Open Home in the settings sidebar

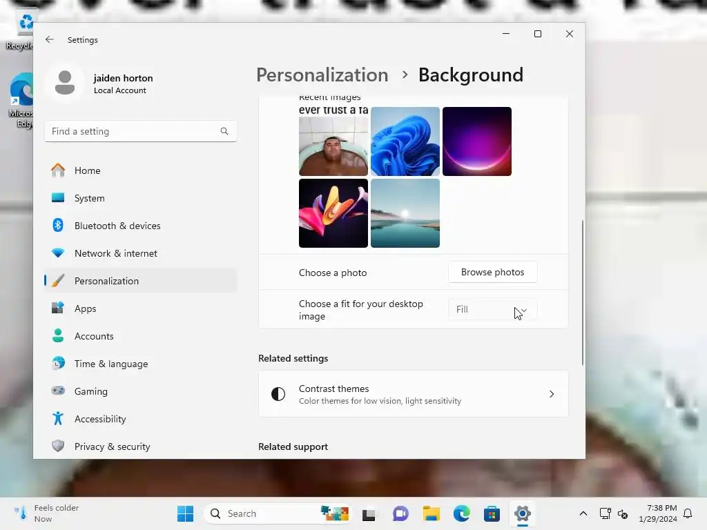[x=141, y=170]
